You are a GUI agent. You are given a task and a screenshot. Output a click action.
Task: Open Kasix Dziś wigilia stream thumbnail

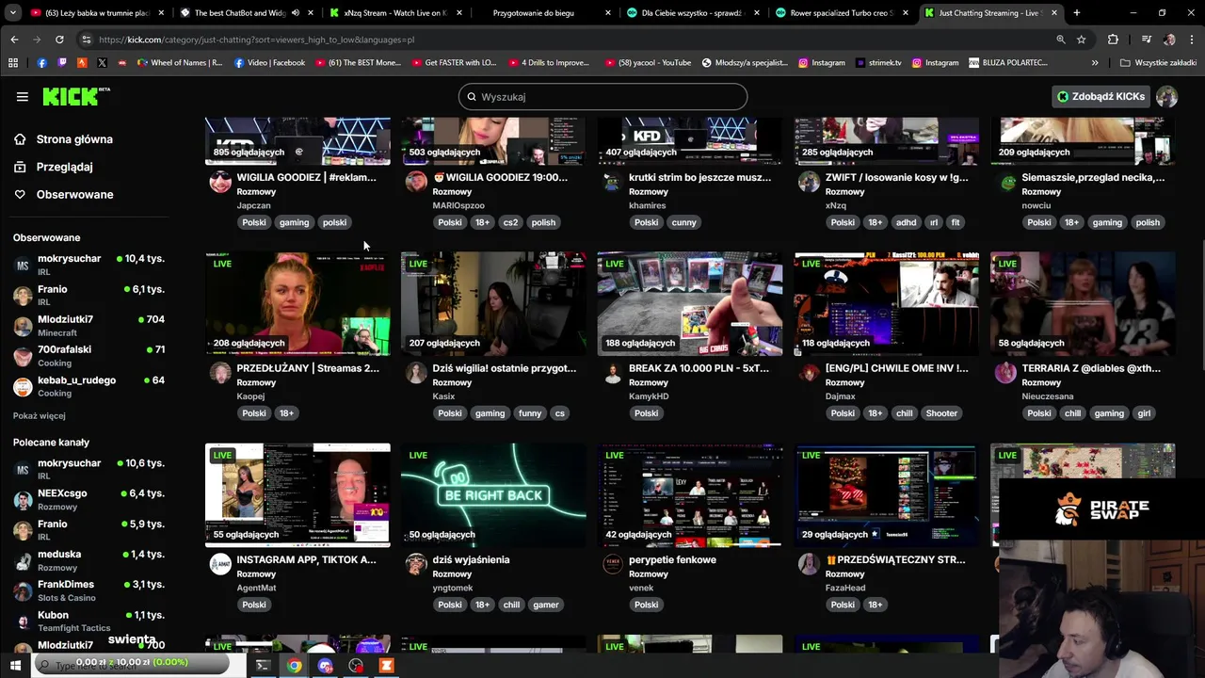[493, 303]
